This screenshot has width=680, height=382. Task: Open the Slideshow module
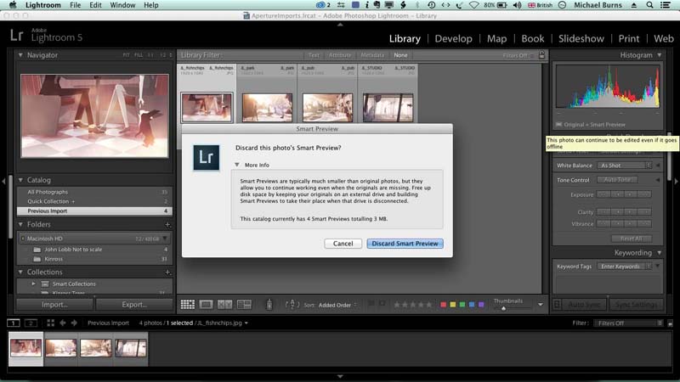click(x=581, y=38)
